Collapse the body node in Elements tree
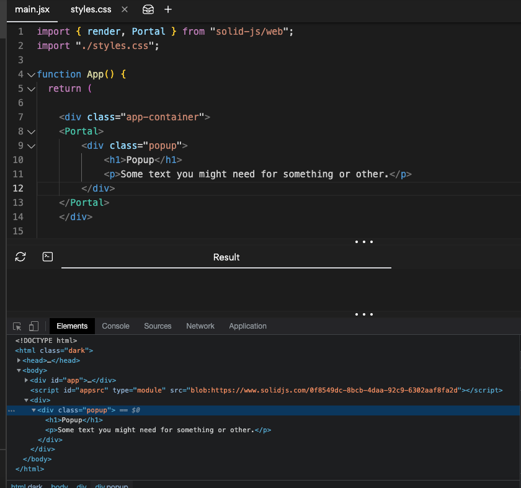521x488 pixels. click(19, 370)
